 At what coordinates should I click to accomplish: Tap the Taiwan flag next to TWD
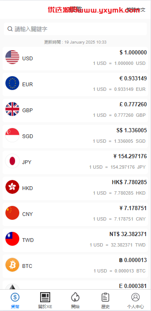pyautogui.click(x=12, y=239)
